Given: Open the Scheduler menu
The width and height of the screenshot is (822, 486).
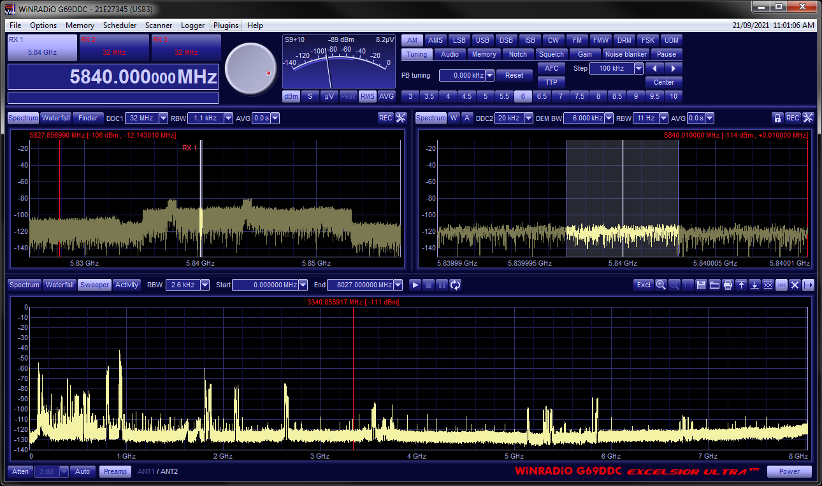Looking at the screenshot, I should click(120, 25).
